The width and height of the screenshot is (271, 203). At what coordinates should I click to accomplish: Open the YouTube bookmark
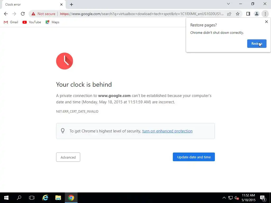[x=32, y=22]
